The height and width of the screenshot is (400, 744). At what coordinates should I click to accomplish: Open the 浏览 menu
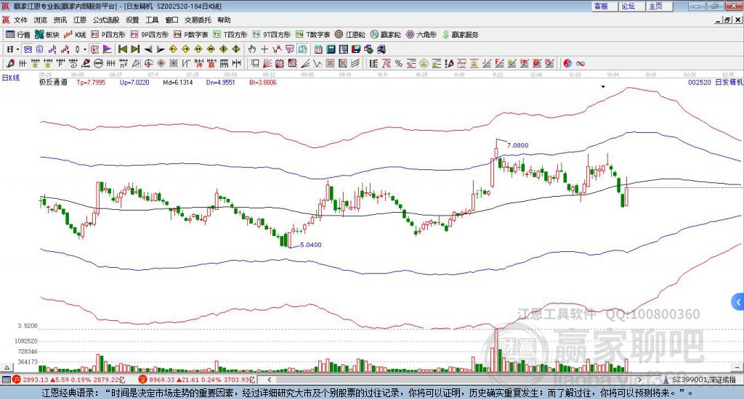click(x=41, y=20)
